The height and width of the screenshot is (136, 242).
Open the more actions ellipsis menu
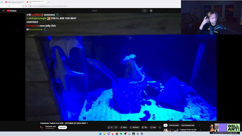pyautogui.click(x=160, y=127)
